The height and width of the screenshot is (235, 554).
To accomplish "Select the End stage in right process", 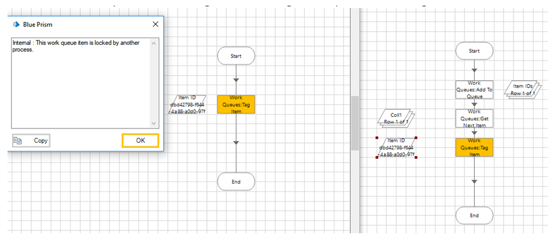I will click(474, 215).
